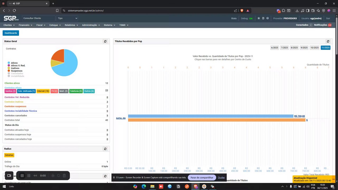Select the 9/2025 month tab
The image size is (338, 190).
304,47
